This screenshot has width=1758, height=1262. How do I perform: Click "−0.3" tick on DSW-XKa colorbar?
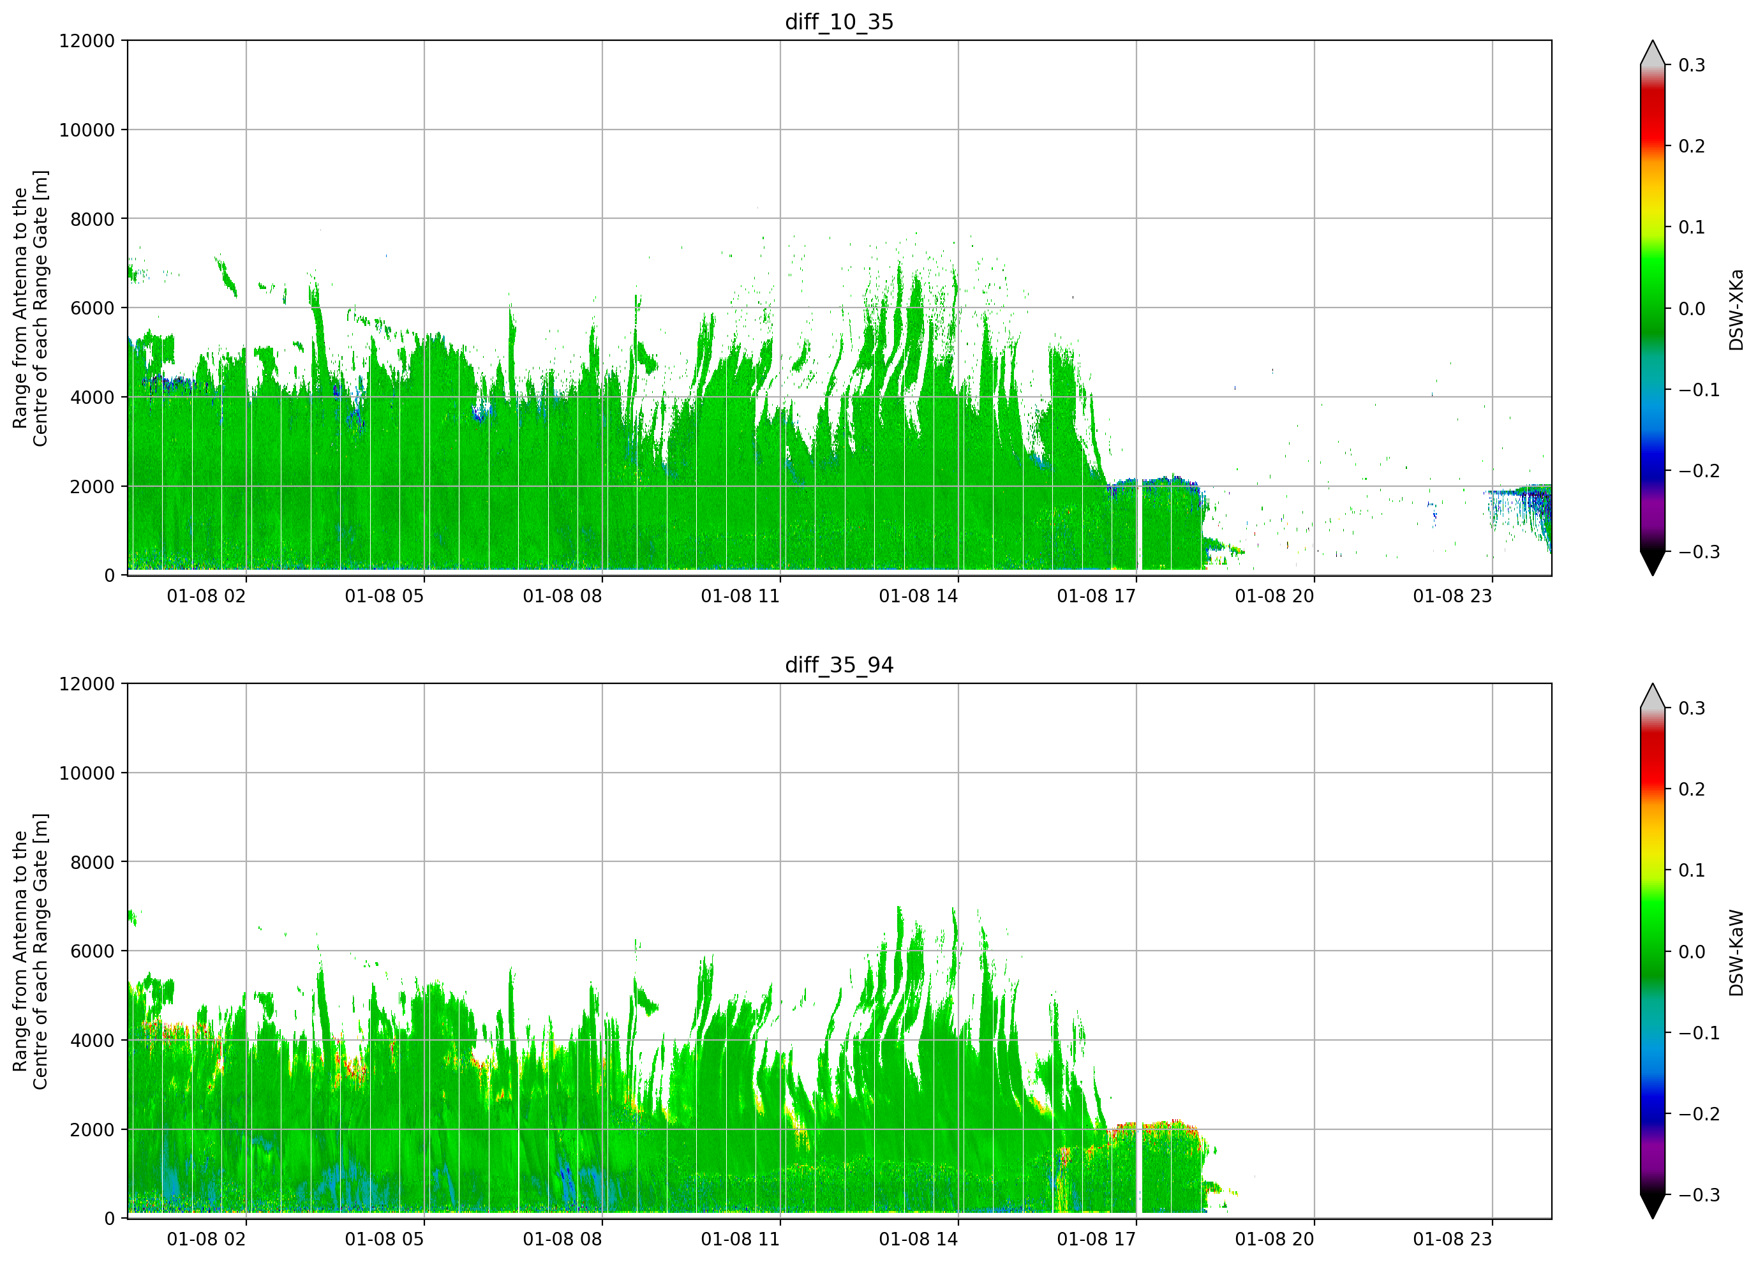[1699, 552]
